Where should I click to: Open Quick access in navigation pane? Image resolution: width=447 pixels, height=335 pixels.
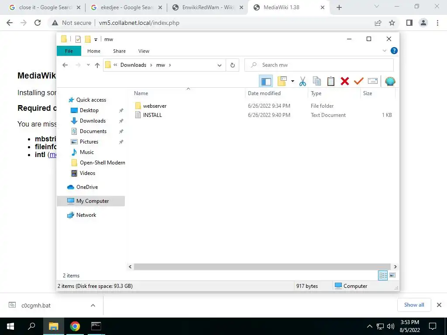point(91,100)
